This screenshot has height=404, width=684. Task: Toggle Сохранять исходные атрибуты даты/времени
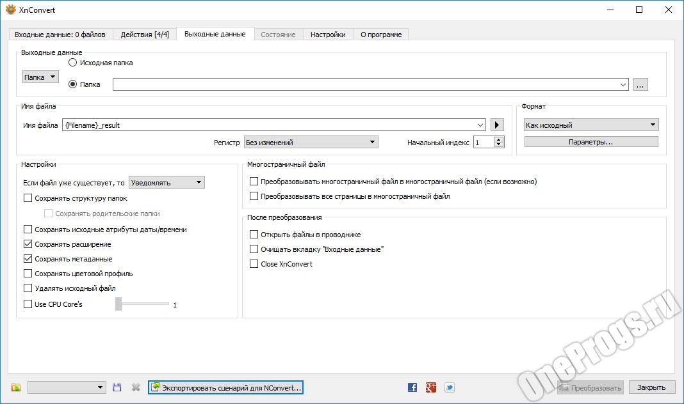click(x=28, y=229)
